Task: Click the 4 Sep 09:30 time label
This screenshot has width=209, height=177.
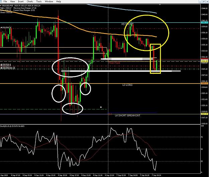Action: [27, 175]
